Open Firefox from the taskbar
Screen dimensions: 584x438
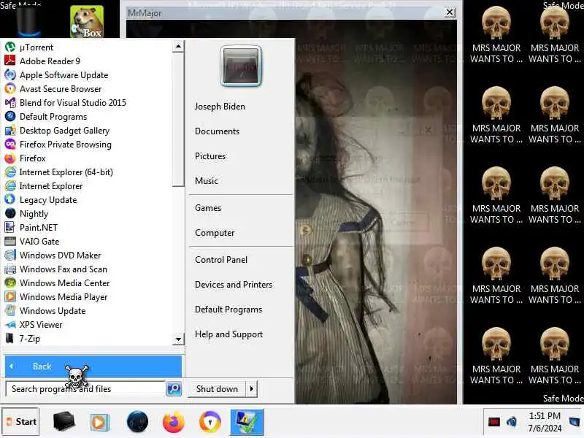(x=174, y=422)
